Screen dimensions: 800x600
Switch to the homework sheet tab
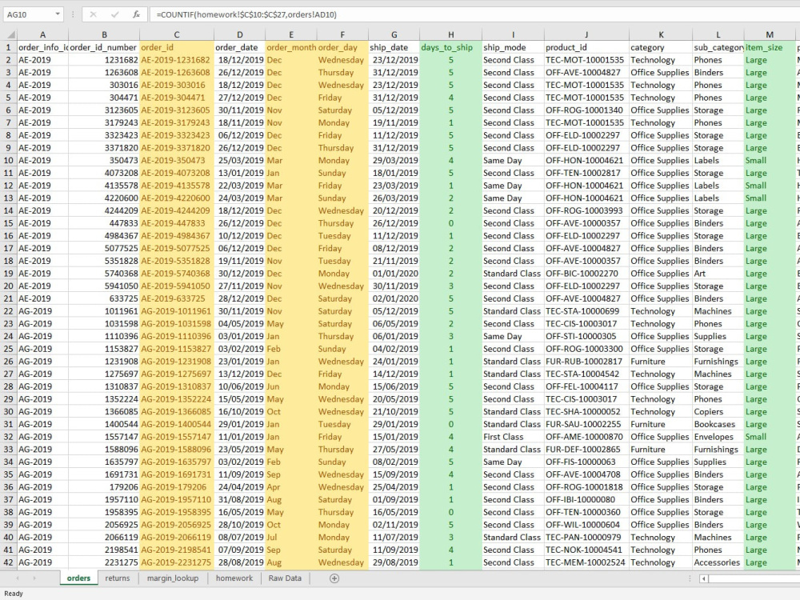click(x=234, y=578)
